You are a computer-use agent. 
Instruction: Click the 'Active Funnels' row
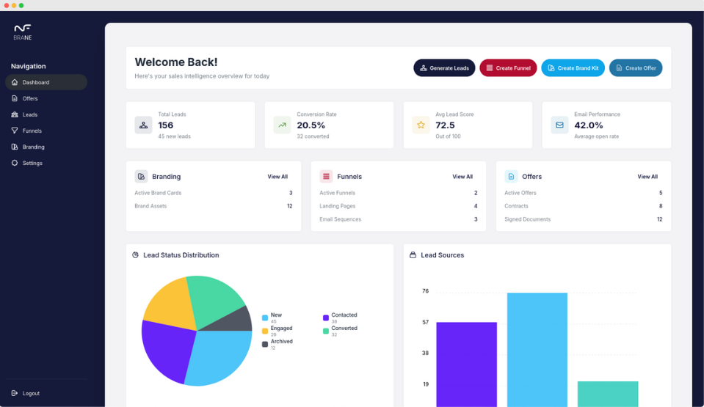coord(398,193)
